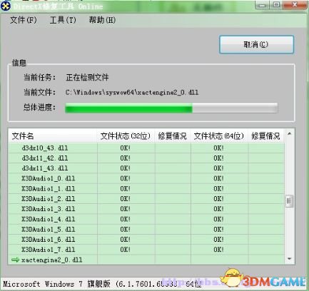Grab the file list scrollbar thumb
This screenshot has width=309, height=291.
(x=289, y=201)
